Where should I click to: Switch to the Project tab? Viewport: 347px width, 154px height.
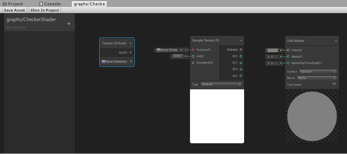click(13, 4)
